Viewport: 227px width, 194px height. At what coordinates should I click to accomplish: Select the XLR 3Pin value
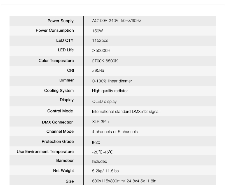coord(100,121)
